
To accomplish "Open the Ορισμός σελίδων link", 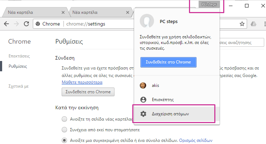I will coord(196,140).
